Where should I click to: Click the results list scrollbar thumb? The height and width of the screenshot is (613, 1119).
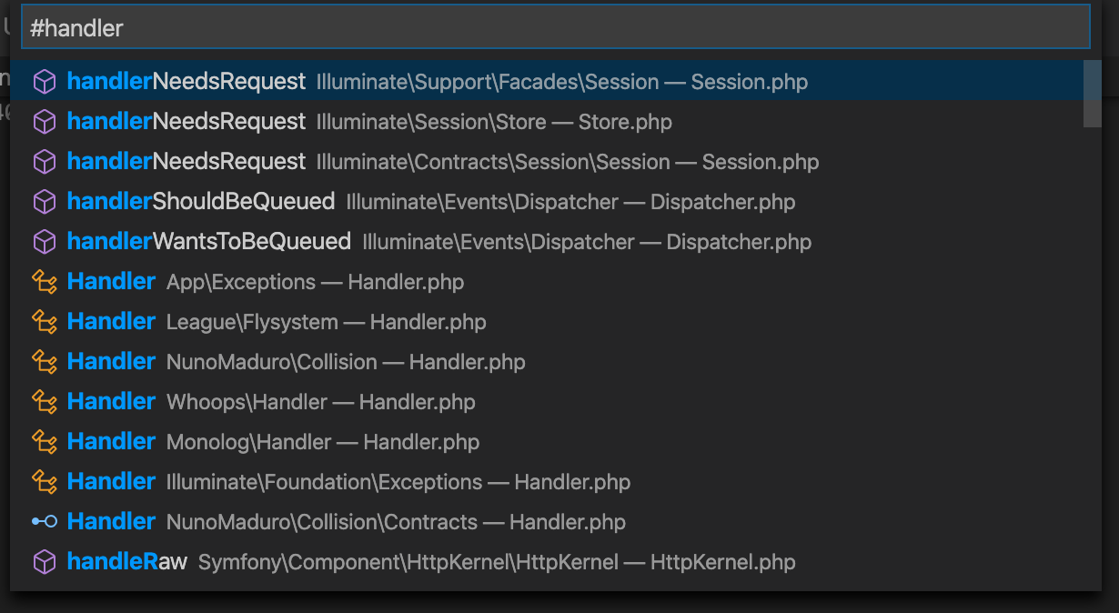pyautogui.click(x=1093, y=94)
